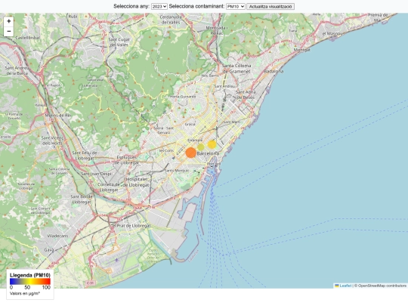
Task: Click the Molins de Rei label
Action: click(57, 116)
